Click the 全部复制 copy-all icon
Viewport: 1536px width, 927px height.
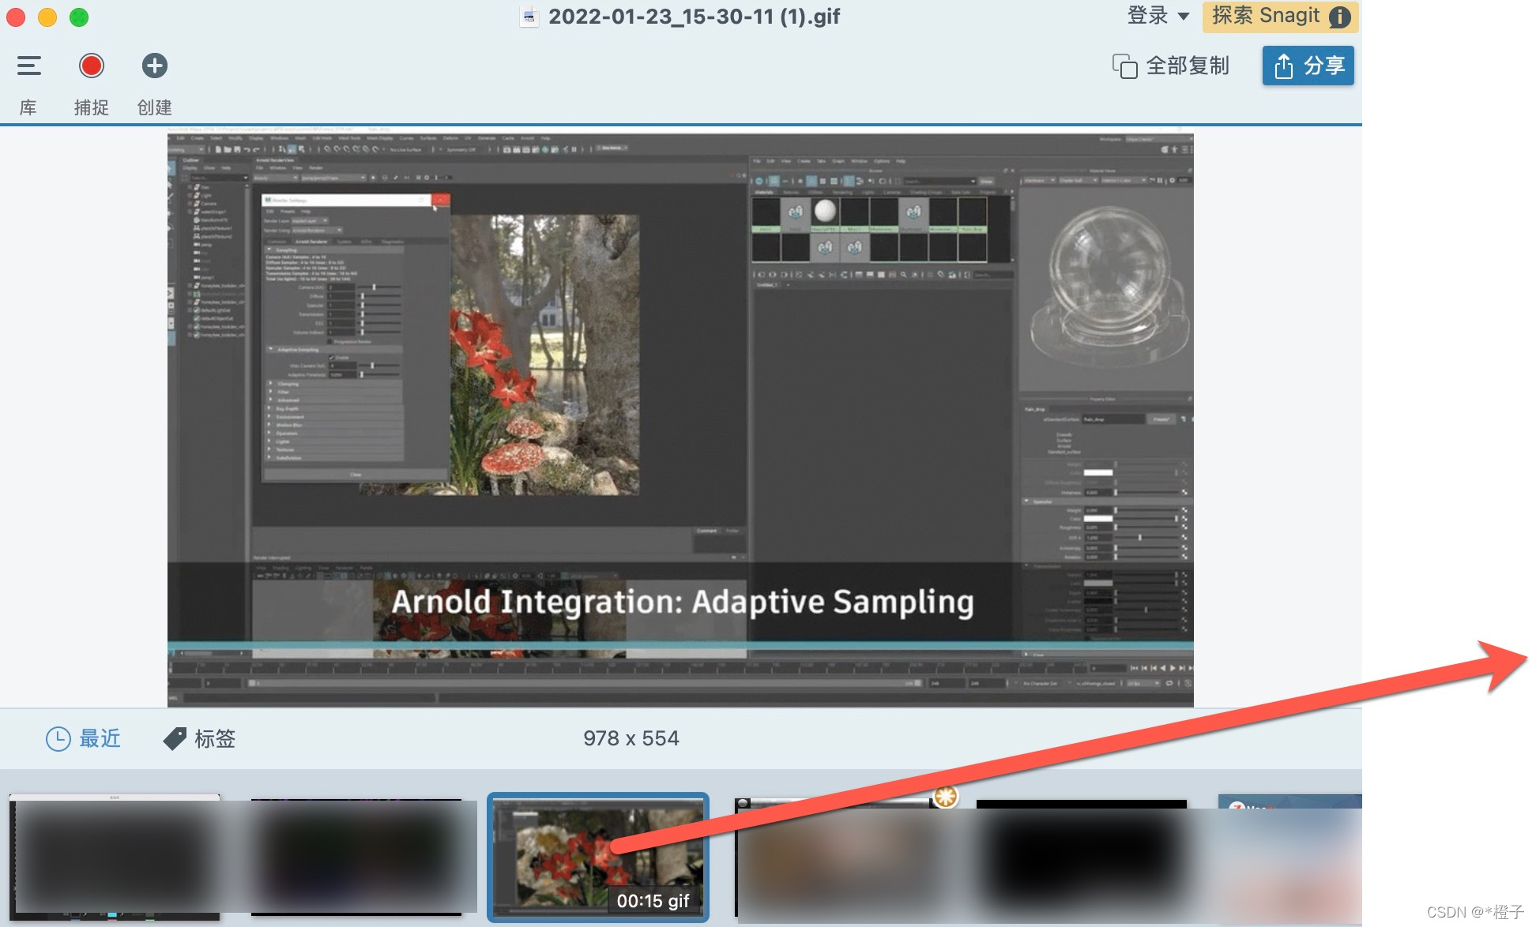click(x=1124, y=66)
